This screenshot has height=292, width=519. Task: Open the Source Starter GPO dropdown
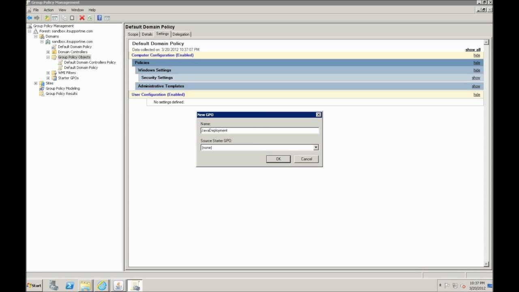click(316, 148)
